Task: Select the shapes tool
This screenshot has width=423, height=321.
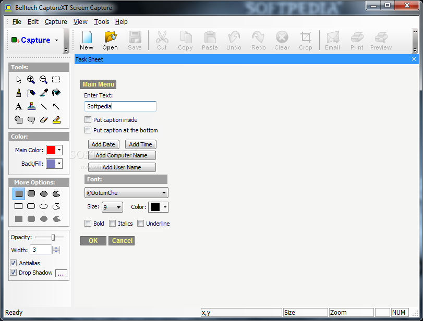Action: coord(19,120)
